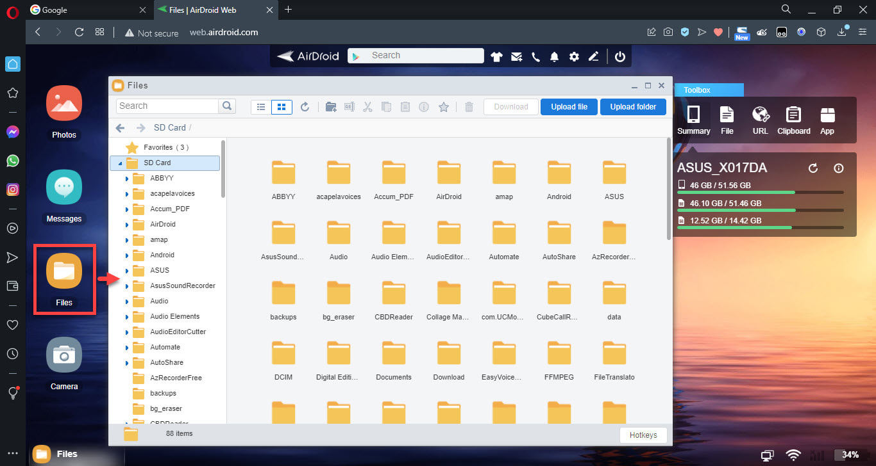Expand the amap tree folder
The height and width of the screenshot is (466, 876).
127,240
